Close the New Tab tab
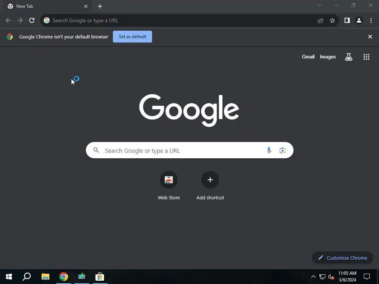Screen dimensions: 379x284 click(x=86, y=6)
